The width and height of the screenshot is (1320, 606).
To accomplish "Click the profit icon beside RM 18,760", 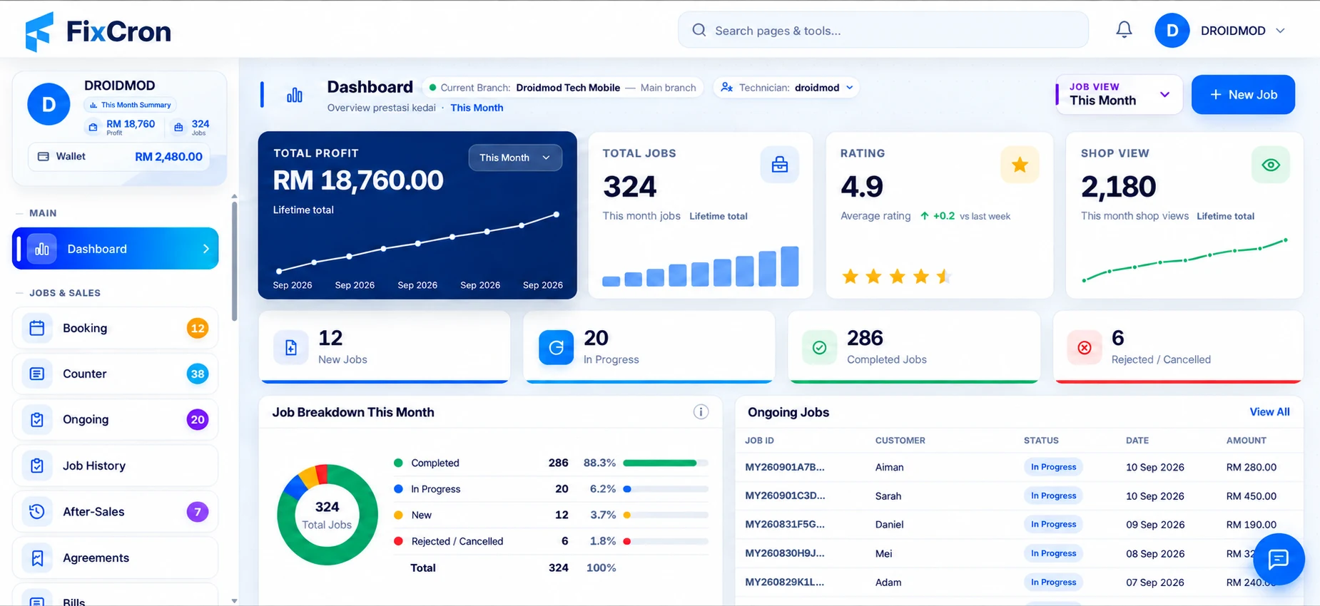I will click(x=93, y=128).
